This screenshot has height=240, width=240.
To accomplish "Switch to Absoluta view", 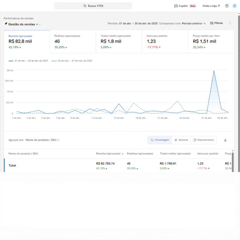I will (181, 140).
